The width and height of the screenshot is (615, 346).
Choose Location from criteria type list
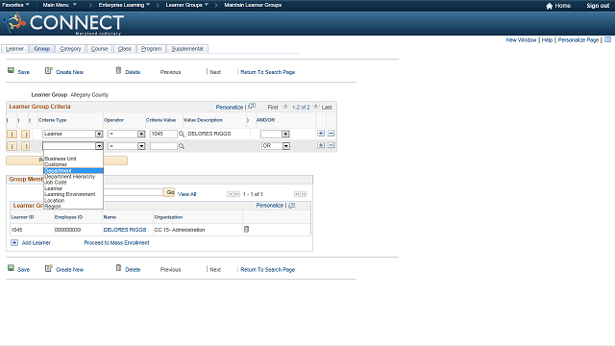point(55,201)
